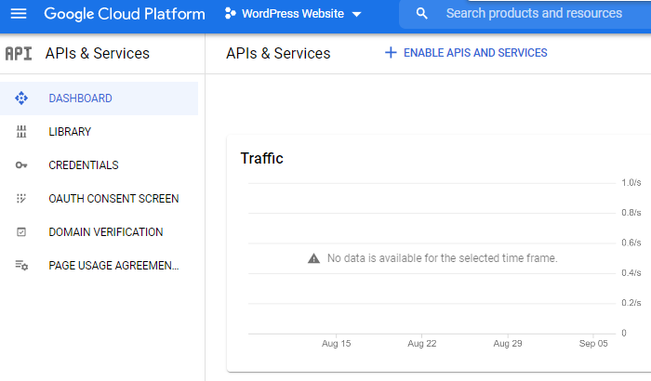Viewport: 651px width, 381px height.
Task: Click the API logo icon in sidebar header
Action: pos(19,54)
